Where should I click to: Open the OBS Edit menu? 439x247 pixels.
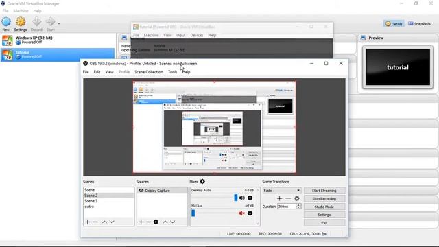97,72
